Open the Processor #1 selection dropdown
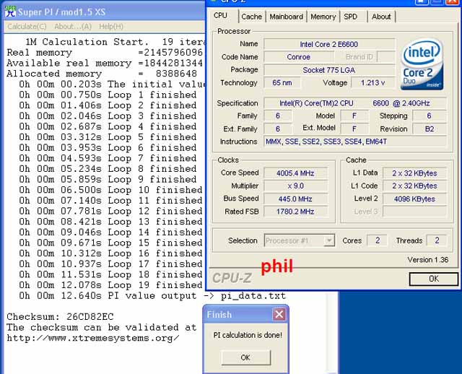The height and width of the screenshot is (374, 462). tap(300, 240)
